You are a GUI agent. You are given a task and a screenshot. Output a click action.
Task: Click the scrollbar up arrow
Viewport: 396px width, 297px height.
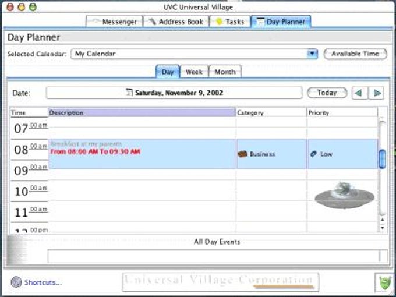(x=383, y=220)
